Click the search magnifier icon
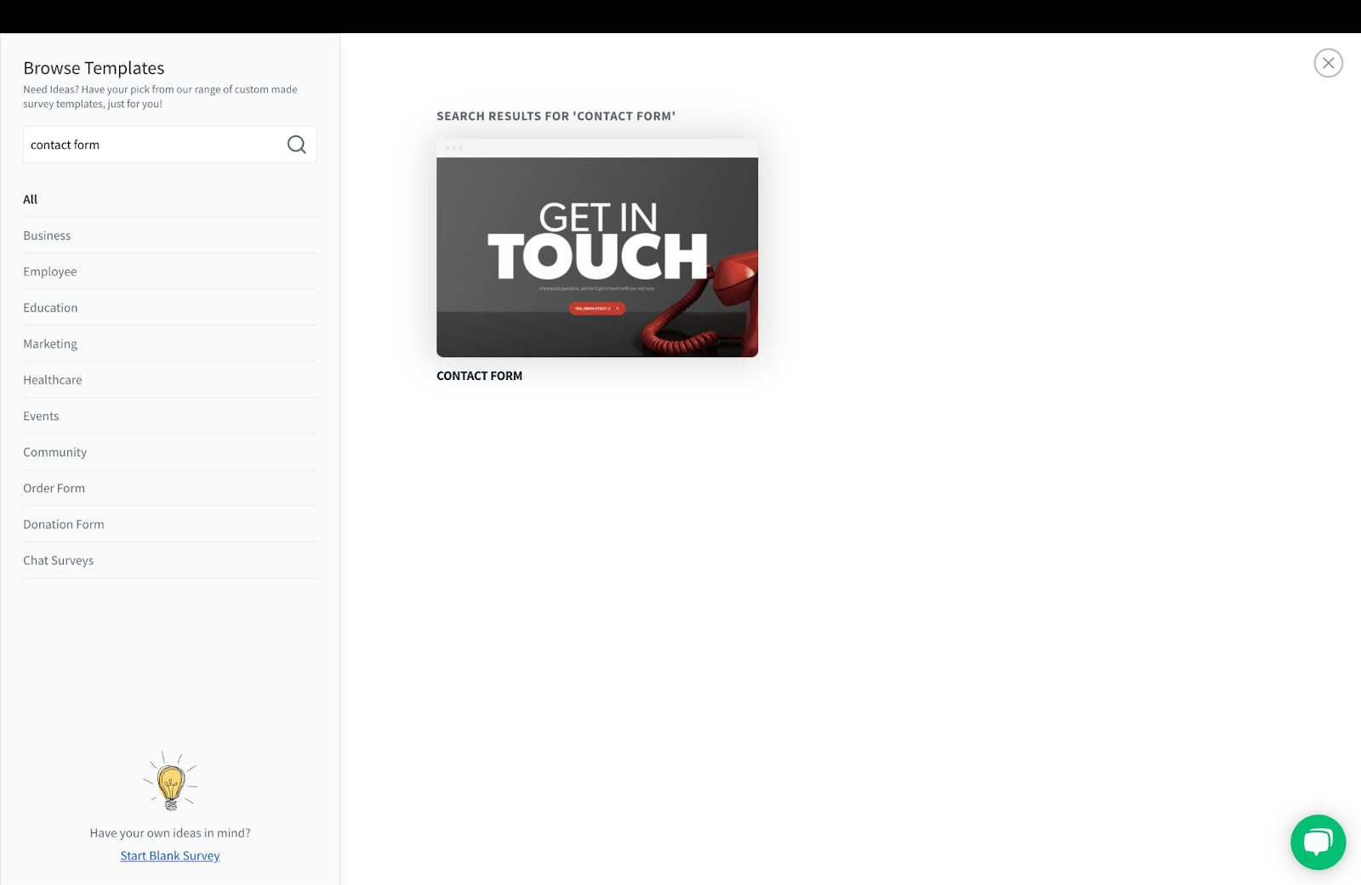 tap(296, 145)
